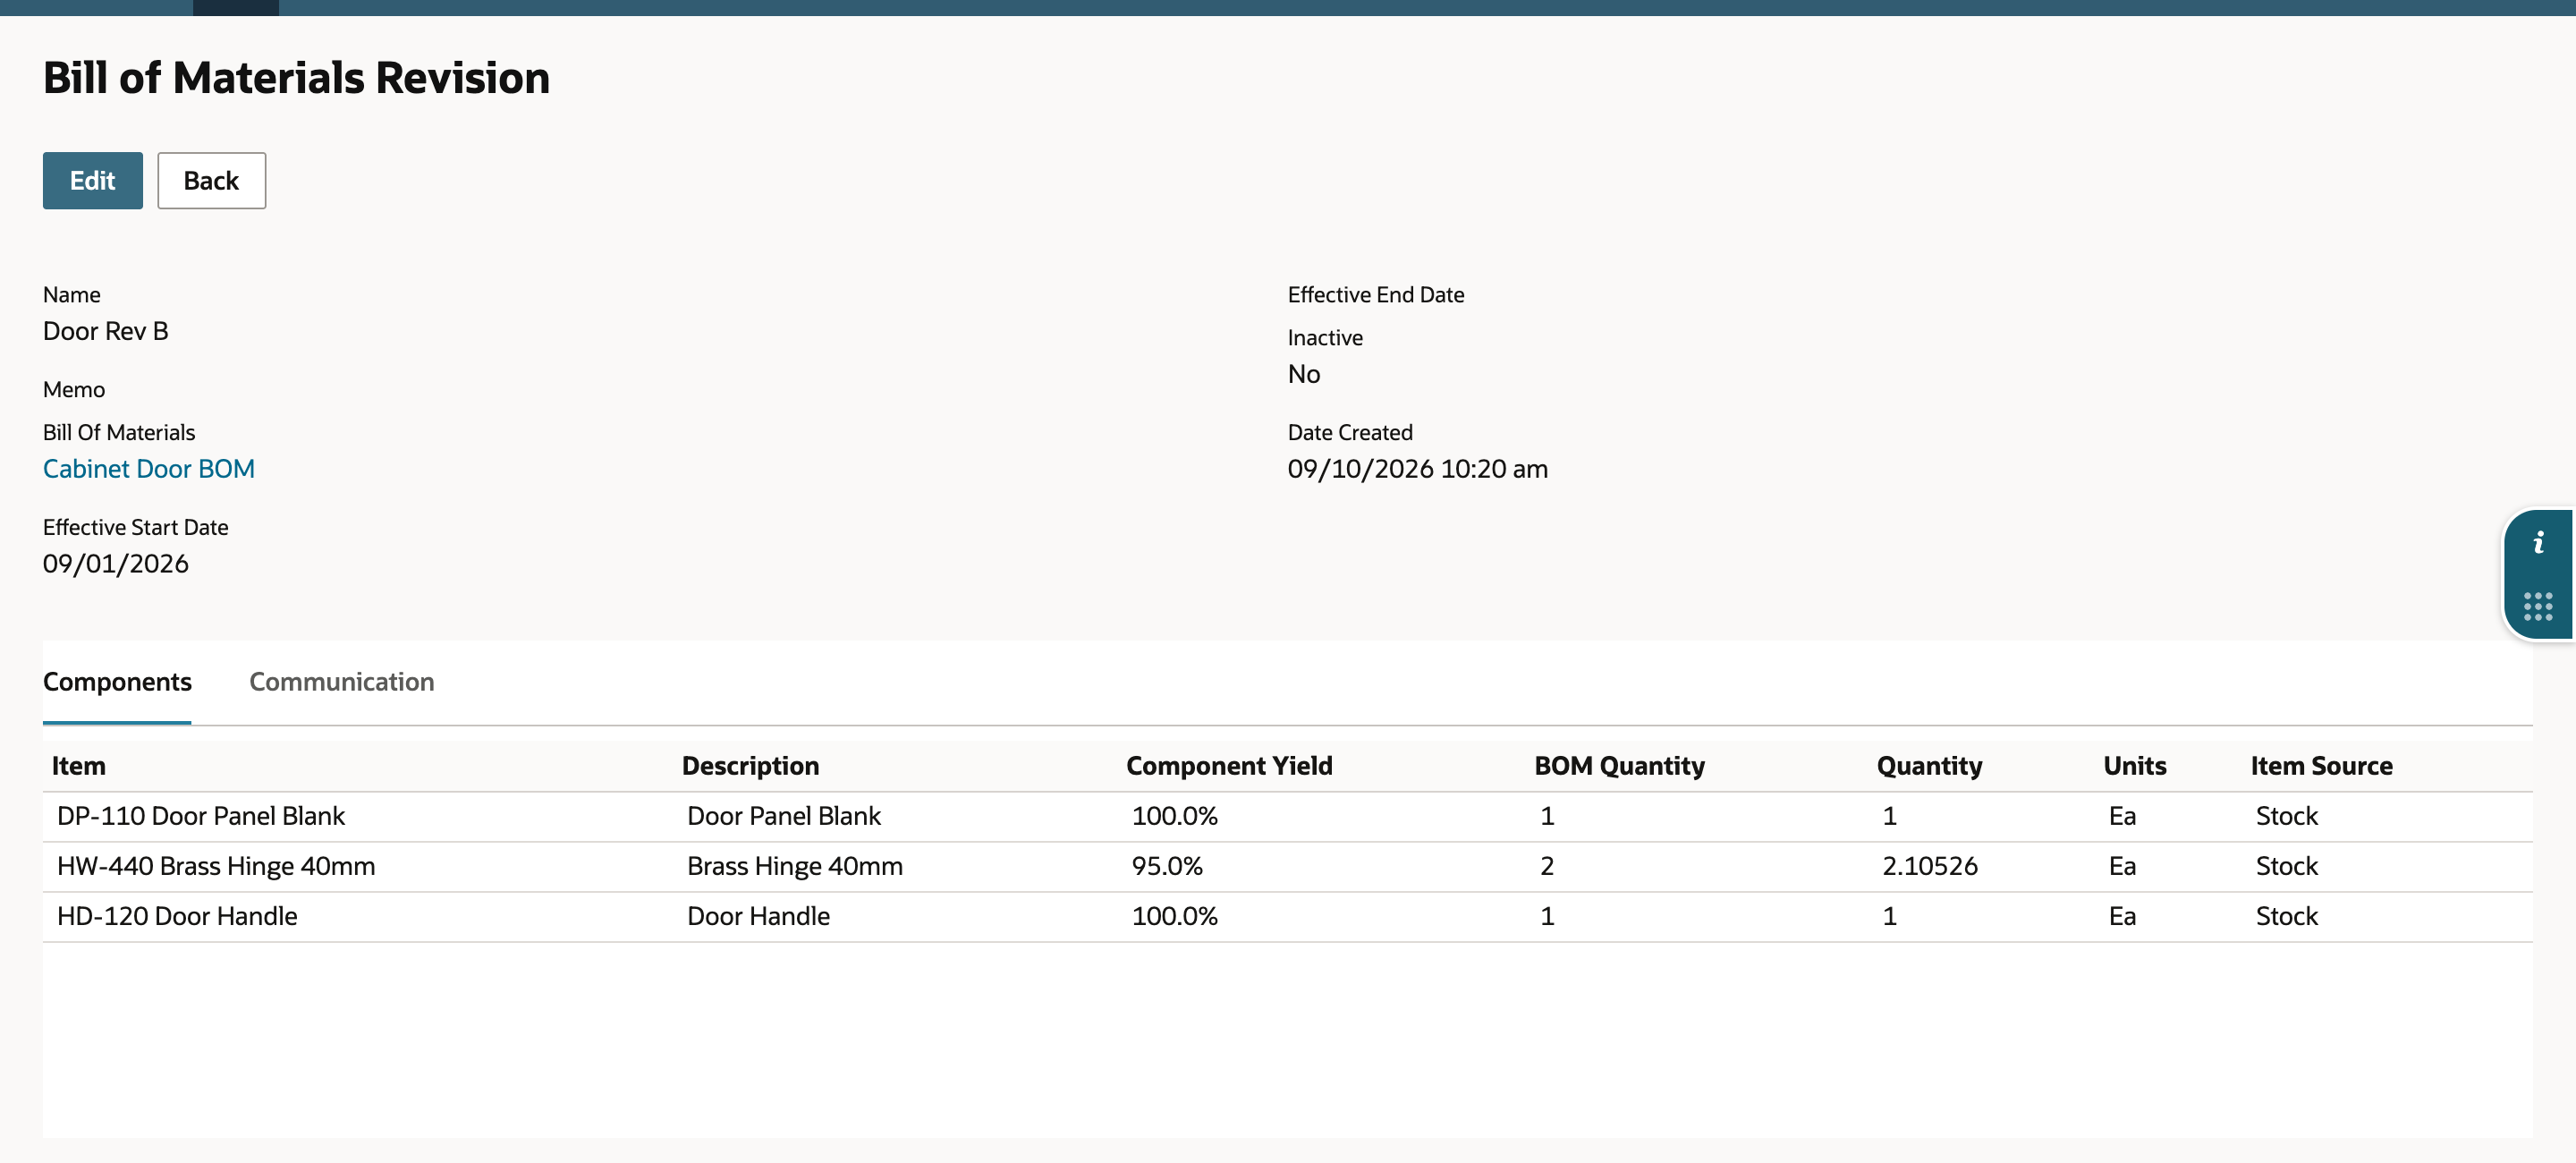
Task: Click the Door Rev B name value
Action: [105, 331]
